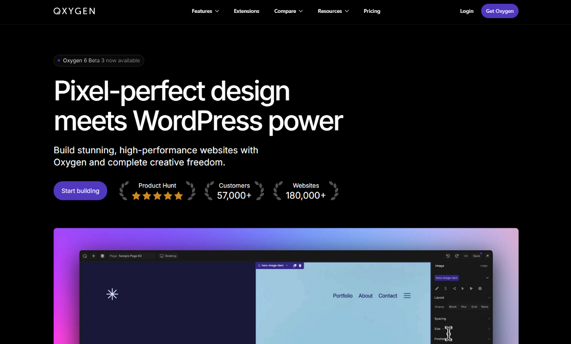Click the undo arrow in builder toolbar

tap(448, 256)
